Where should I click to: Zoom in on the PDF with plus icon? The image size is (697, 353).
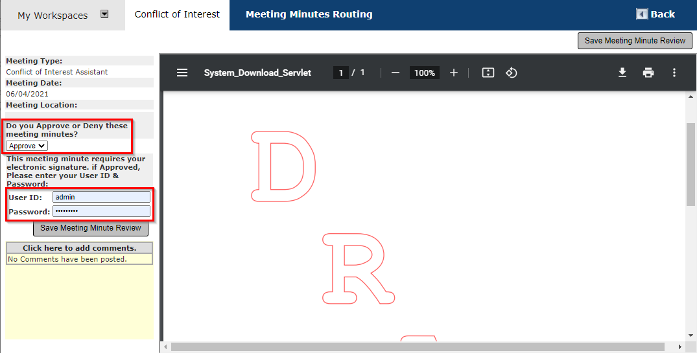click(453, 73)
